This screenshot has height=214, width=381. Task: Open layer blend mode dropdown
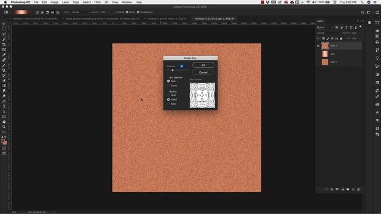(x=329, y=33)
